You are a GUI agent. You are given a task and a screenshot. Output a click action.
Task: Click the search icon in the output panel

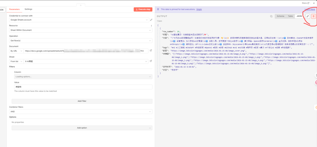coord(271,16)
